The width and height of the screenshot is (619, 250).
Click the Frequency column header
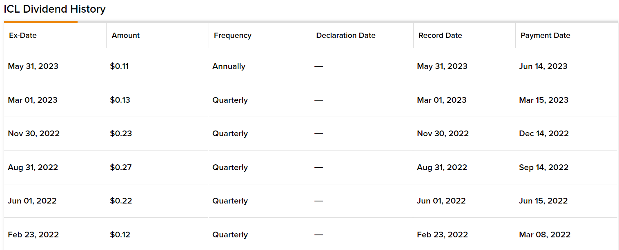[x=233, y=35]
